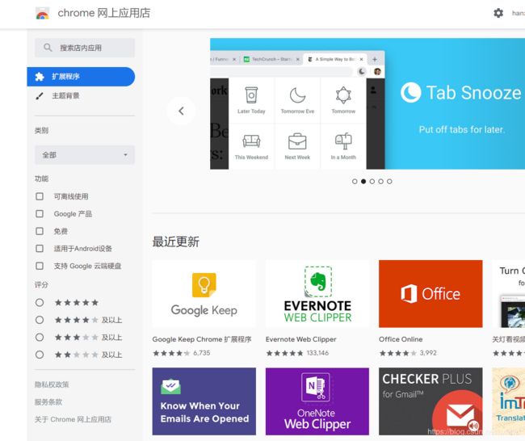This screenshot has height=441, width=525.
Task: Open the OneNote Web Clipper thumbnail
Action: click(317, 401)
